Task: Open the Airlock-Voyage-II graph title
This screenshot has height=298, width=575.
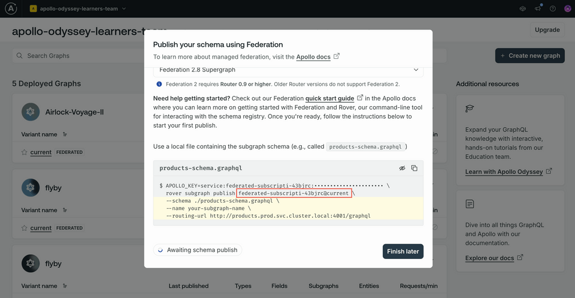Action: point(74,112)
